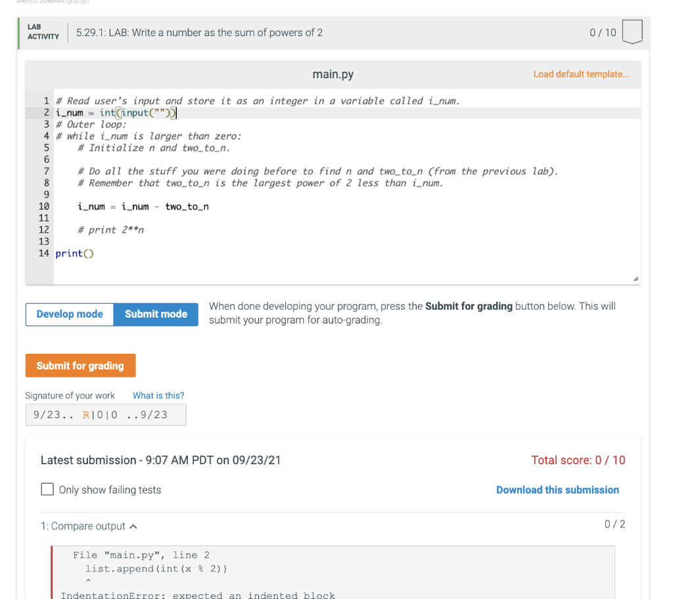Image resolution: width=673 pixels, height=599 pixels.
Task: Click inside the signature of your work field
Action: pyautogui.click(x=105, y=414)
